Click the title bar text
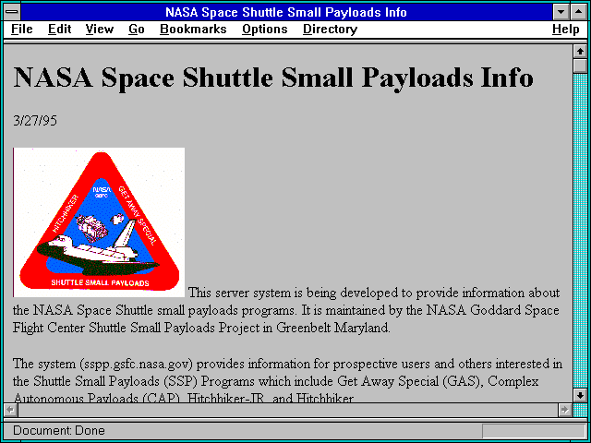The height and width of the screenshot is (443, 591). (x=286, y=12)
